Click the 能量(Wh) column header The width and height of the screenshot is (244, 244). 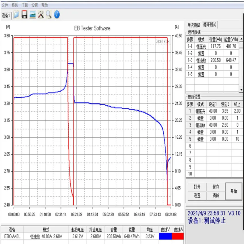(x=231, y=39)
